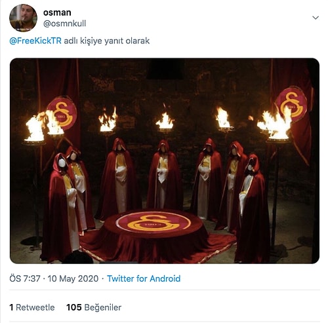Open the attached tweet image
The image size is (328, 323).
(x=165, y=161)
